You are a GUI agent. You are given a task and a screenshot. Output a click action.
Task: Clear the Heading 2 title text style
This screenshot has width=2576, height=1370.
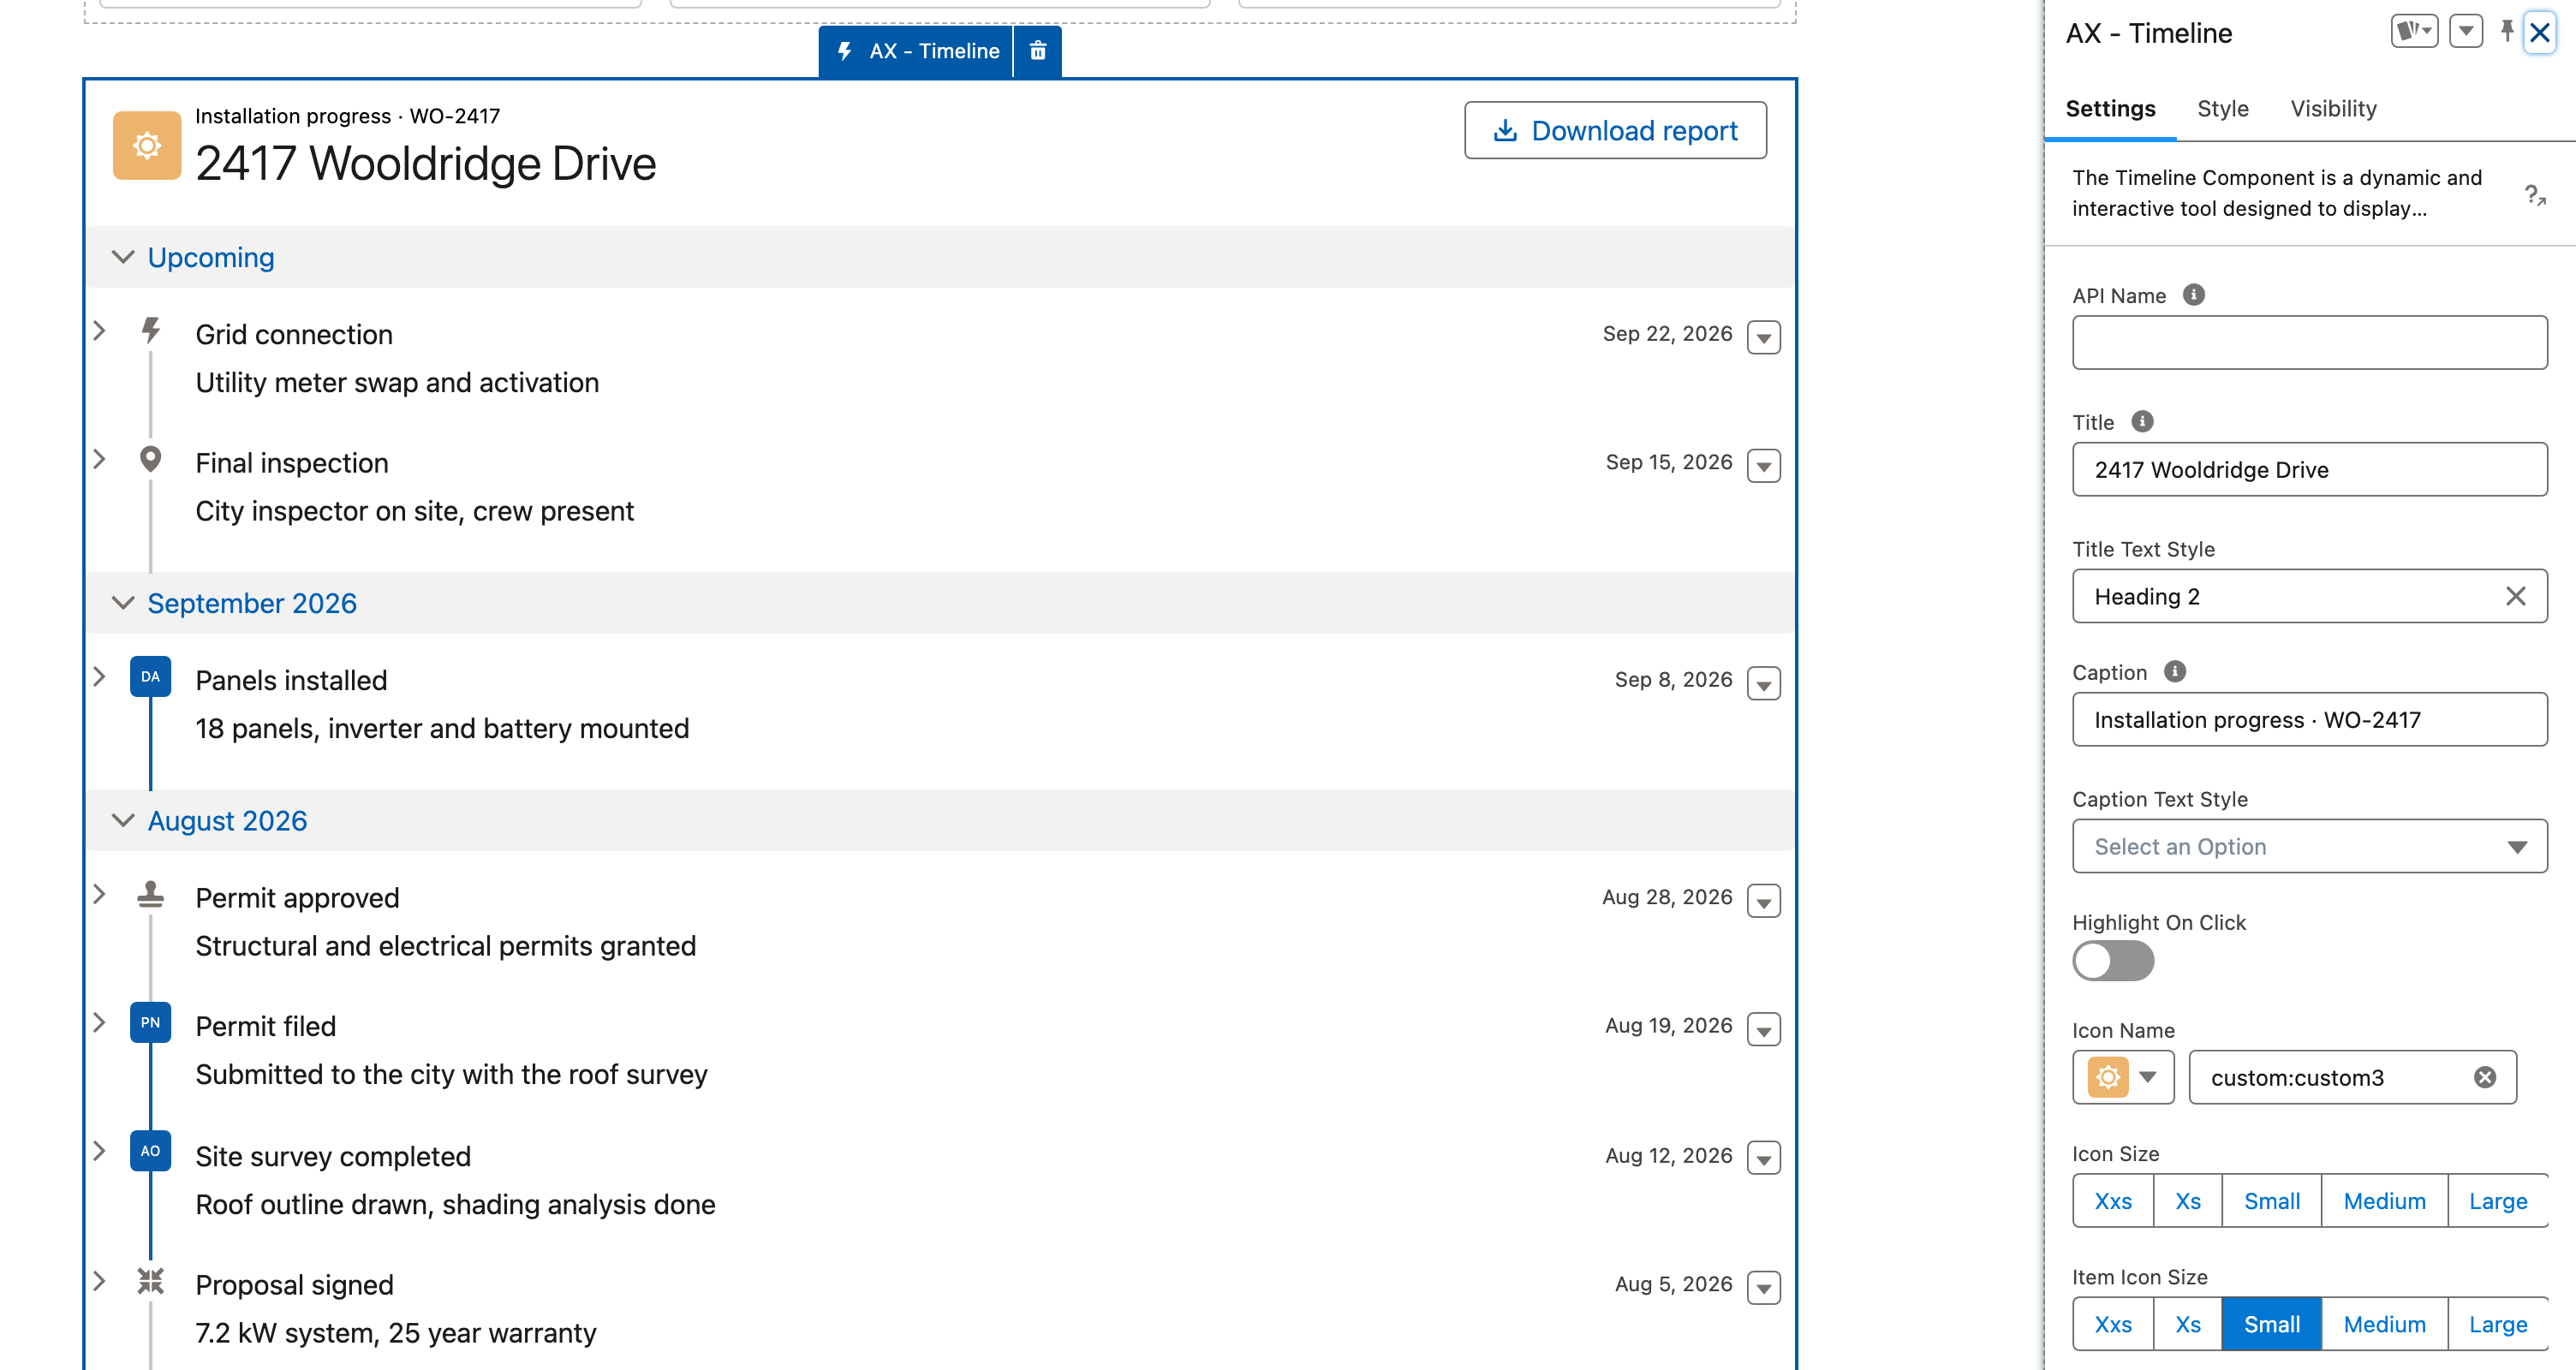[x=2516, y=597]
